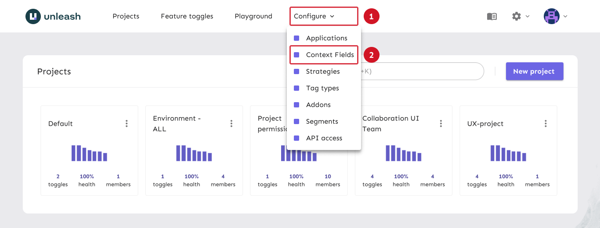Image resolution: width=600 pixels, height=228 pixels.
Task: Collapse the Configure dropdown menu
Action: click(314, 16)
